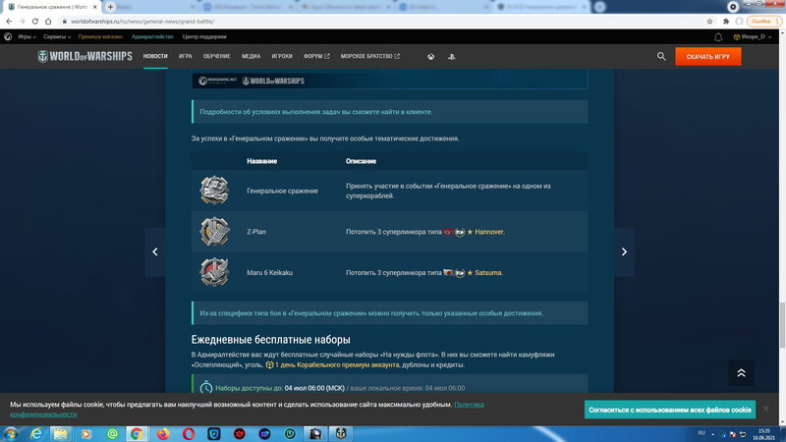The height and width of the screenshot is (442, 786).
Task: Open the Новости menu tab
Action: pos(155,56)
